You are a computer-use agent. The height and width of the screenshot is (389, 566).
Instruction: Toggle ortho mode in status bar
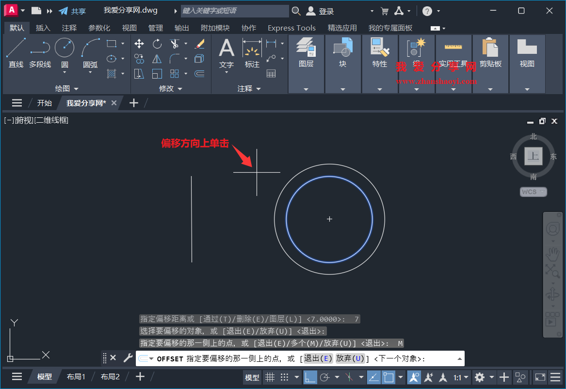pos(310,377)
